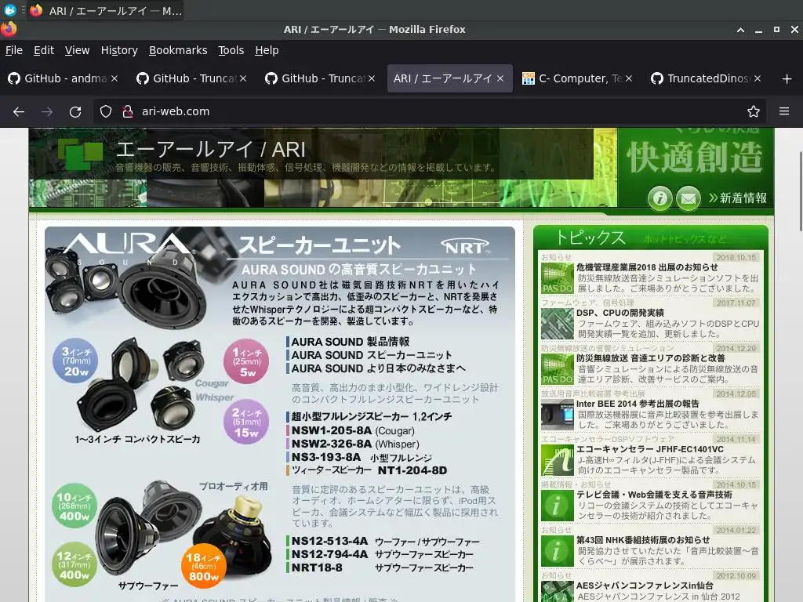Viewport: 803px width, 602px height.
Task: Open NSW1-205-8A (Cougar) product link
Action: coord(353,430)
